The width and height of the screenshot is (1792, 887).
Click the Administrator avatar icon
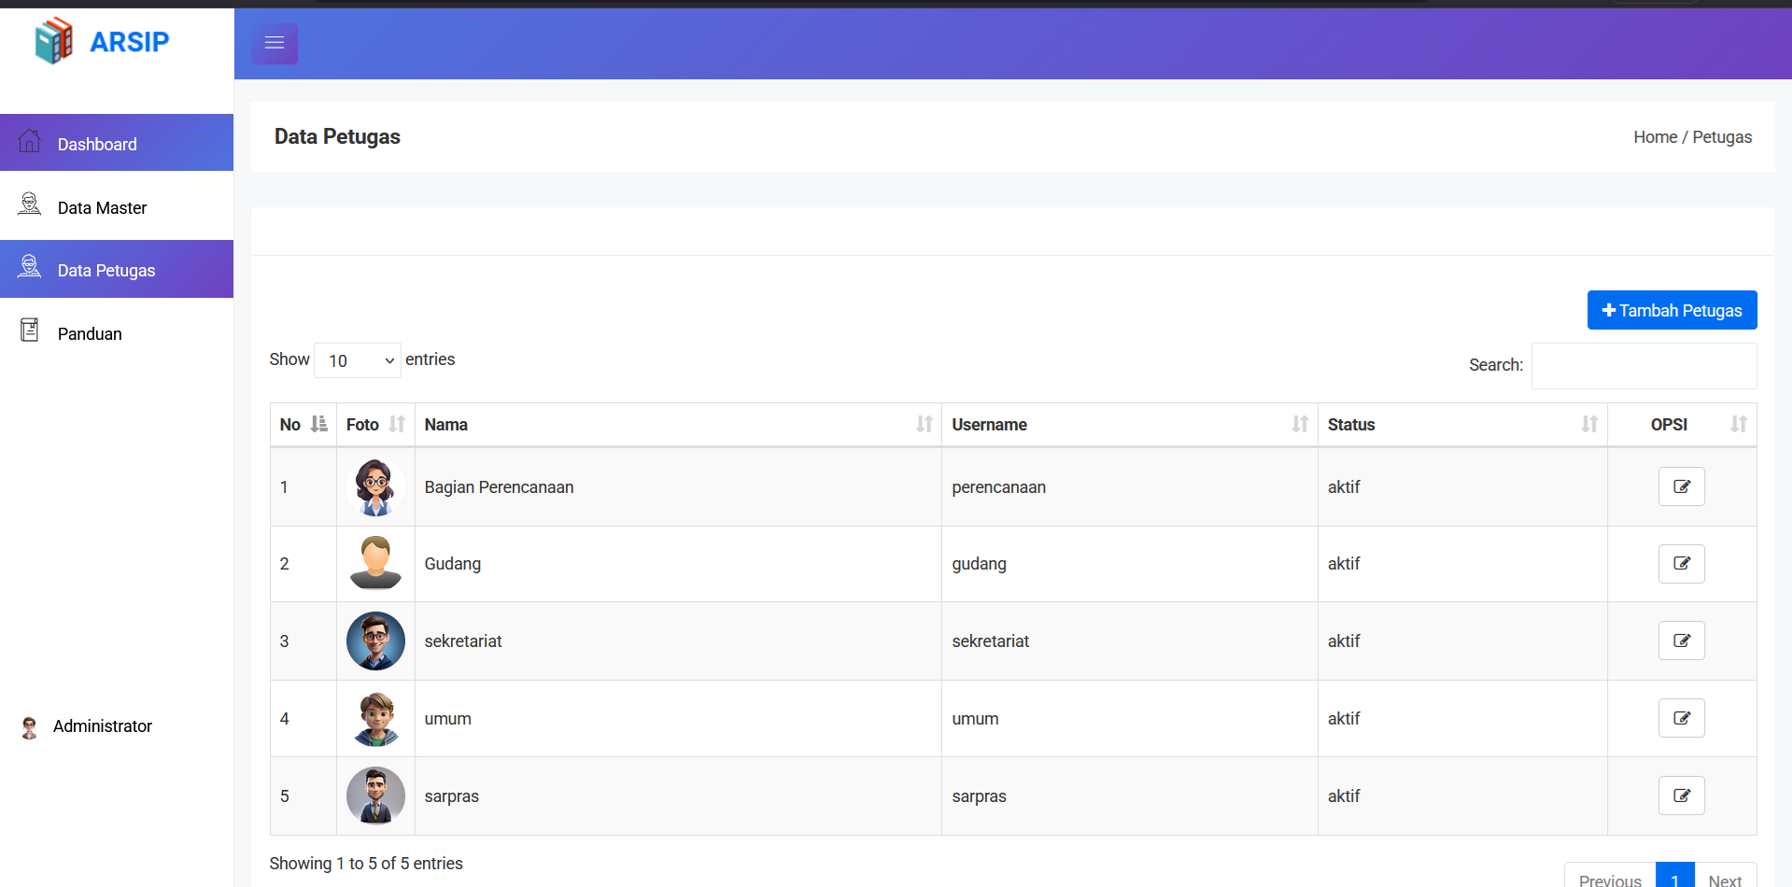30,727
